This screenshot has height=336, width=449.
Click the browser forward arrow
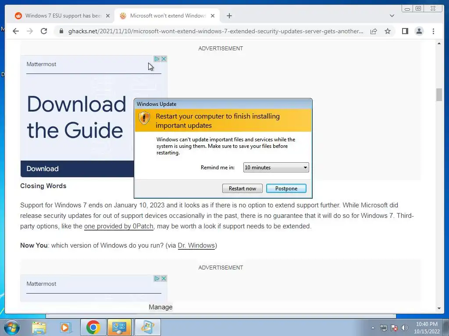pos(30,31)
